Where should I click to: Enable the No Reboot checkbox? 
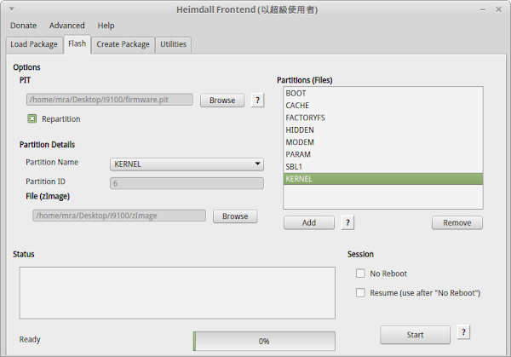[x=360, y=274]
